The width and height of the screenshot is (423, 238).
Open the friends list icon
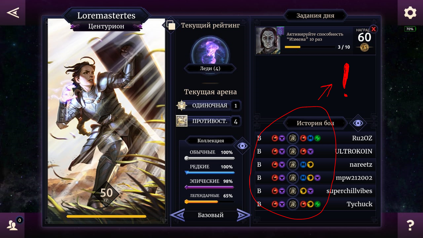pos(12,225)
